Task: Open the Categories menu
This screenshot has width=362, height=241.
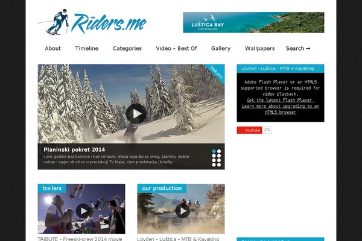Action: click(x=127, y=48)
